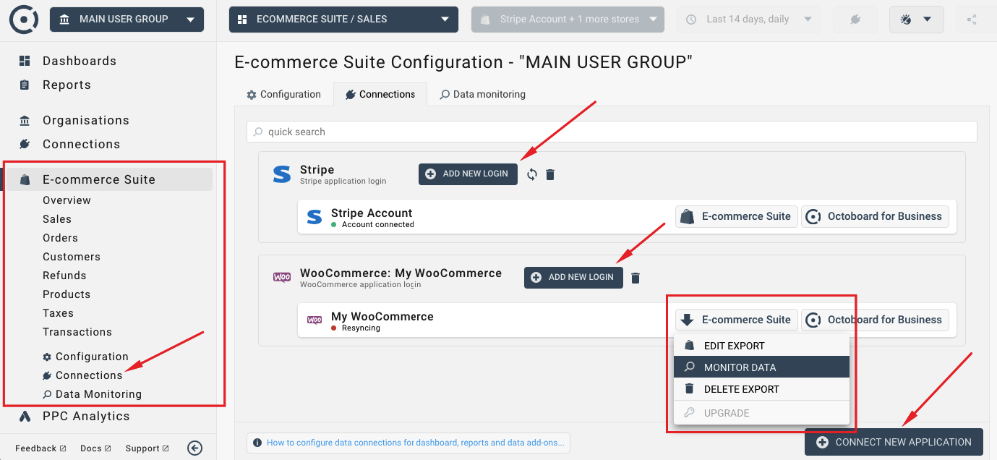
Task: Switch to the Configuration tab
Action: (x=283, y=95)
